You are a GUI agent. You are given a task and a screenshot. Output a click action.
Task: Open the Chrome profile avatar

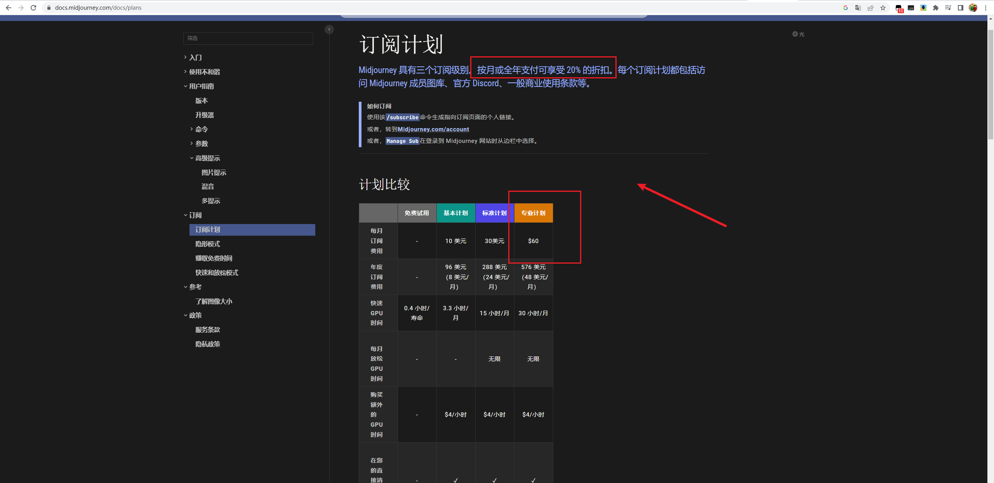tap(973, 8)
